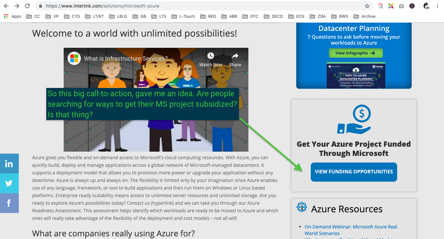Viewport: 444px width, 239px height.
Task: Click the 'Azure Resources' heading text
Action: (347, 209)
